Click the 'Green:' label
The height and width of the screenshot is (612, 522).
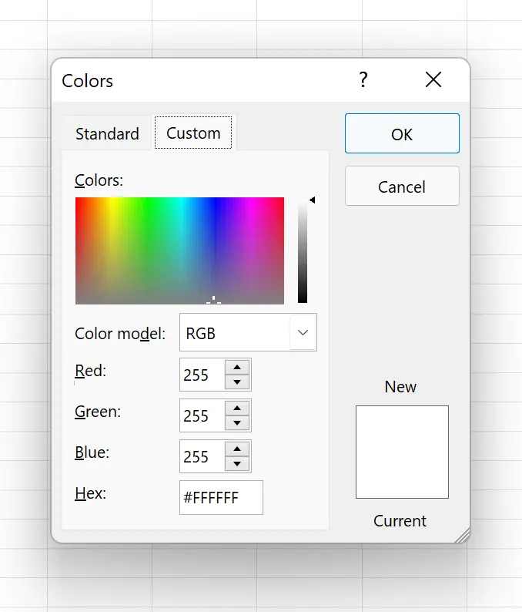coord(98,412)
